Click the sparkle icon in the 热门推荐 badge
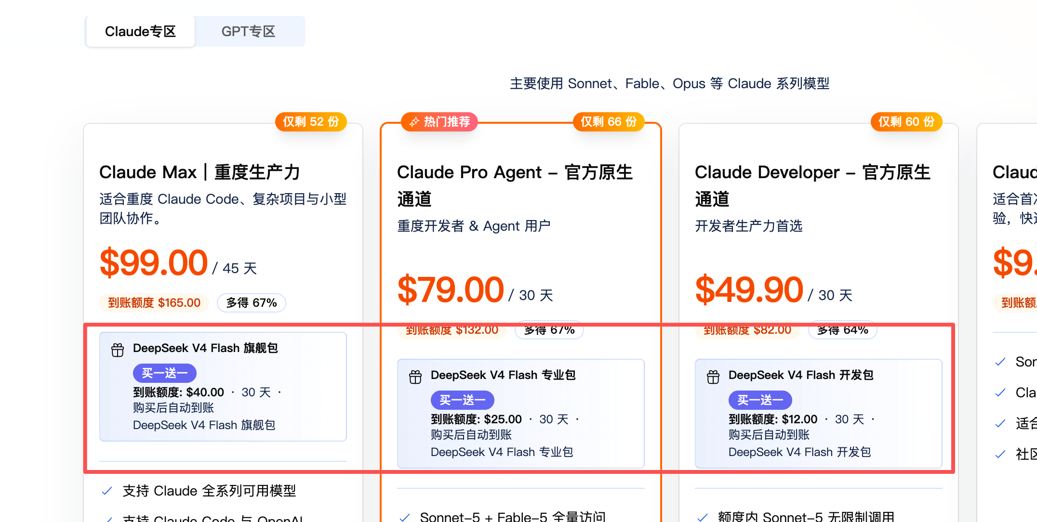This screenshot has height=522, width=1037. click(414, 122)
